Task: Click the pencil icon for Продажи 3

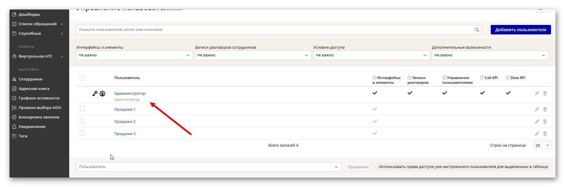Action: (537, 134)
